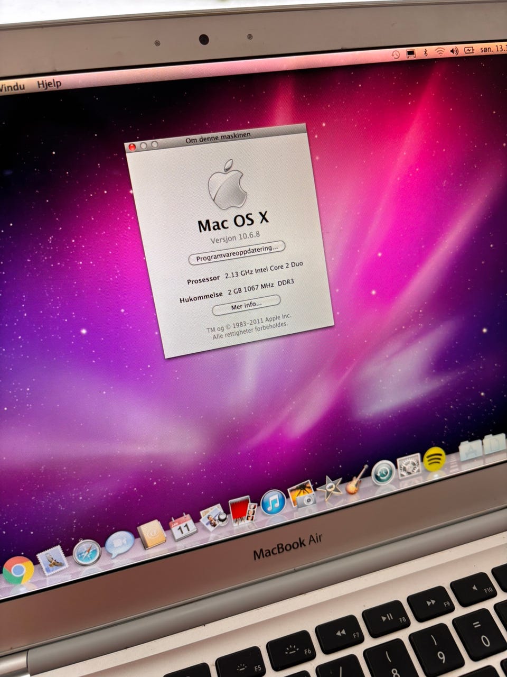
Task: Click the Bluetooth menu bar icon
Action: [425, 53]
